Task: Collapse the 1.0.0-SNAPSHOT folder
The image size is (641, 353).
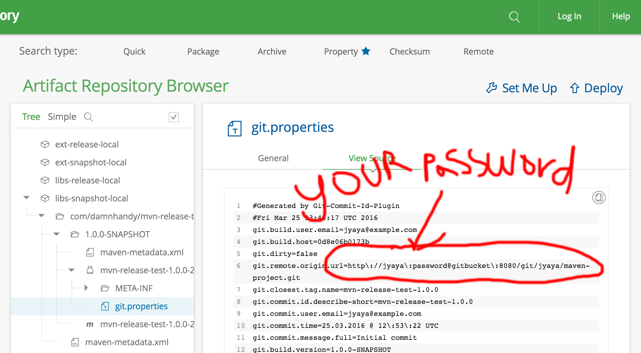Action: 56,234
